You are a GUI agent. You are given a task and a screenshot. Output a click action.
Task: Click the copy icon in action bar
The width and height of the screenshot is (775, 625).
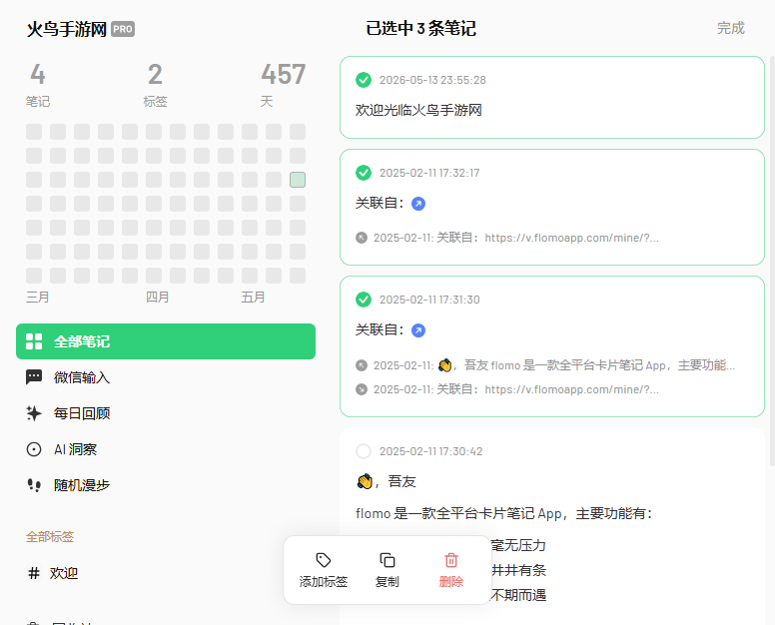(387, 560)
